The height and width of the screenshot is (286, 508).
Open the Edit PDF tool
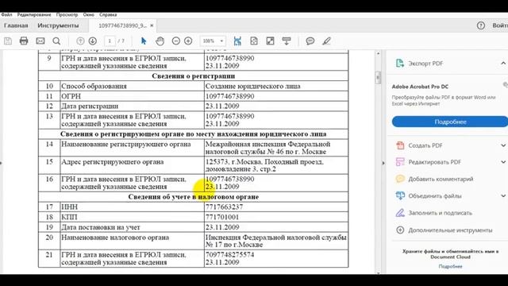429,162
